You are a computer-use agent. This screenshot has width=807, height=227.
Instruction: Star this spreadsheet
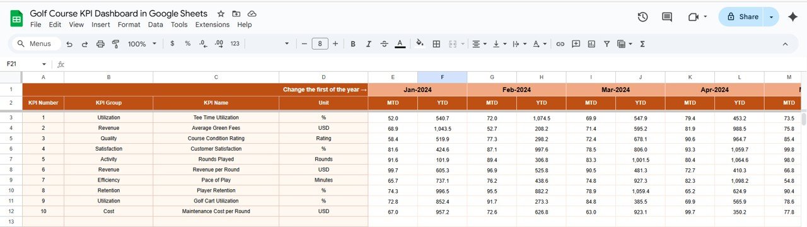(x=221, y=14)
